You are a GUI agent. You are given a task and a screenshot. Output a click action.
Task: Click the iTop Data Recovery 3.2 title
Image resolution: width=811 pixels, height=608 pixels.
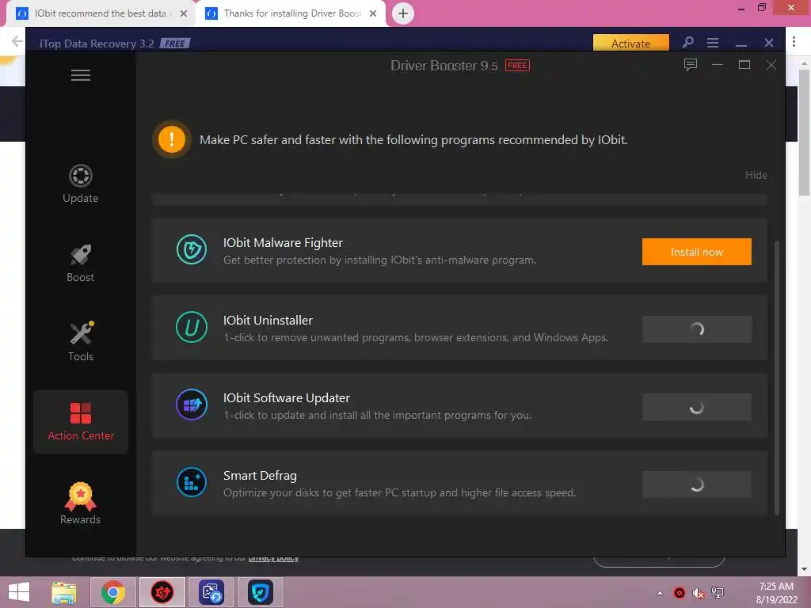(97, 44)
